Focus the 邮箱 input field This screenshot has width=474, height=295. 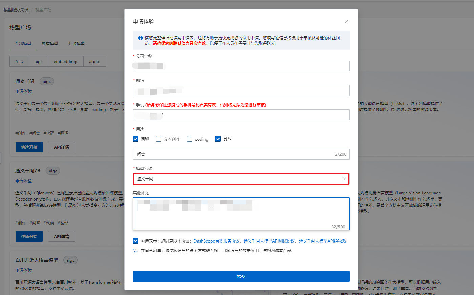(241, 90)
